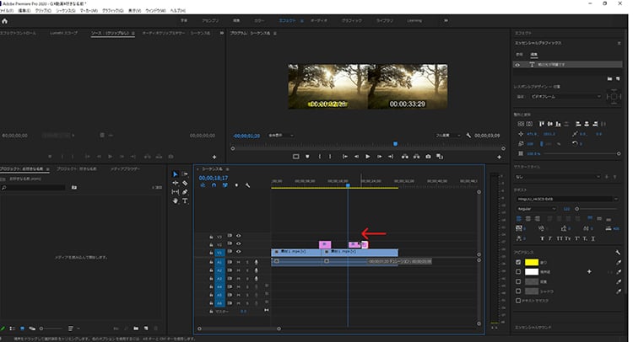Select the Slip tool
Viewport: 633px width, 342px height.
(176, 192)
